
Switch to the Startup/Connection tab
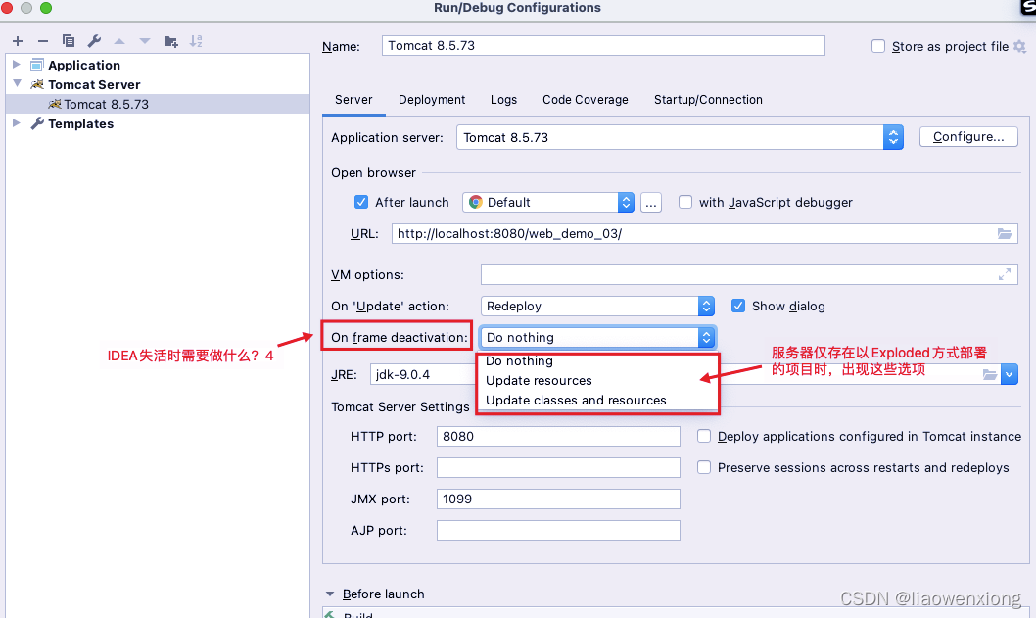tap(708, 100)
